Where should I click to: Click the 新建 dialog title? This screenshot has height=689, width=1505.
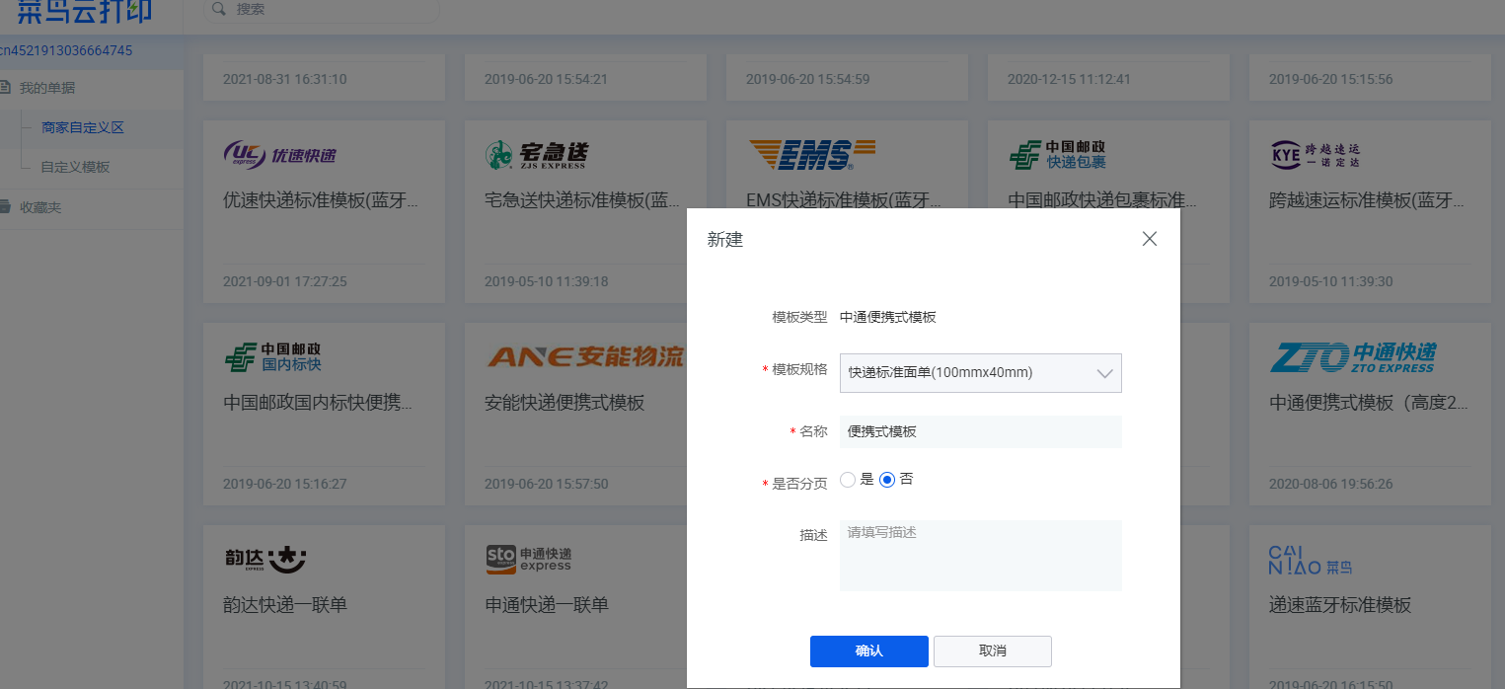click(x=725, y=239)
